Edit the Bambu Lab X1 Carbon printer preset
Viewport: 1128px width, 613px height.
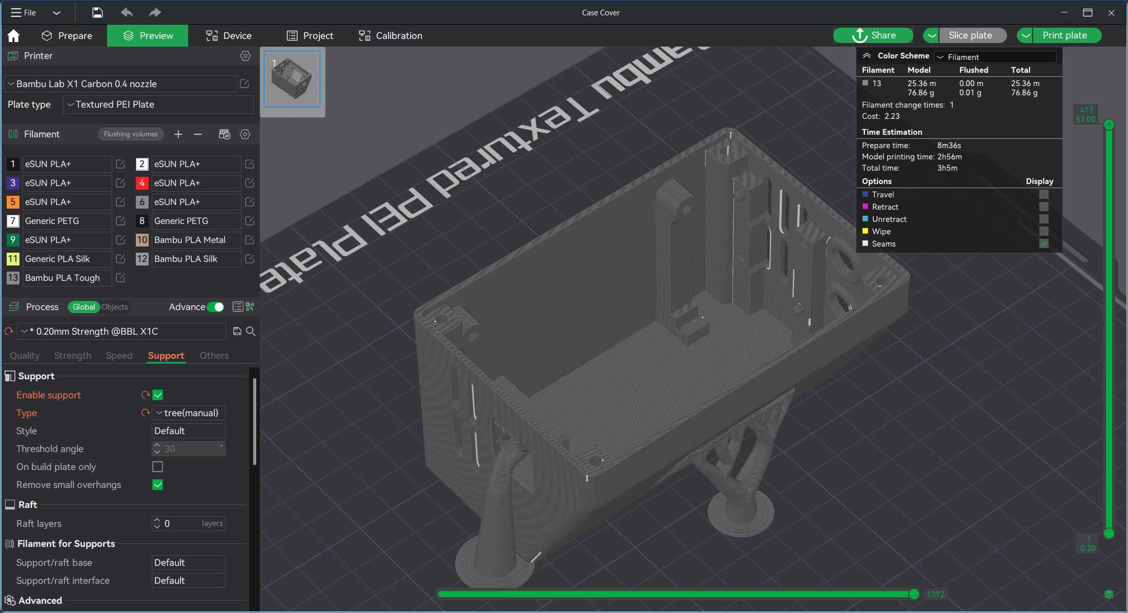coord(244,84)
